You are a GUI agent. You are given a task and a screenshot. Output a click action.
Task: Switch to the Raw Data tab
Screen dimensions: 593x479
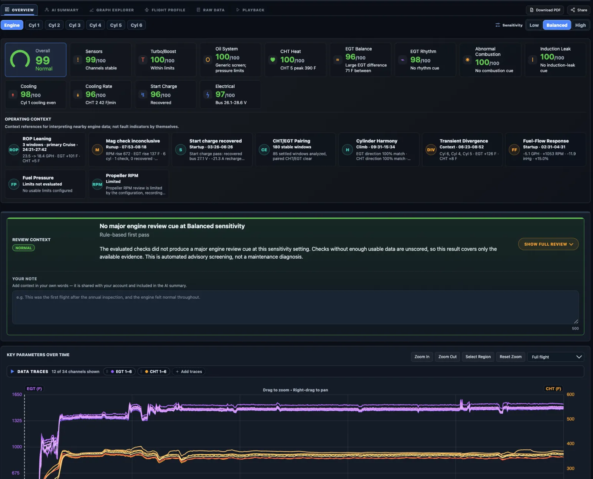(x=211, y=10)
